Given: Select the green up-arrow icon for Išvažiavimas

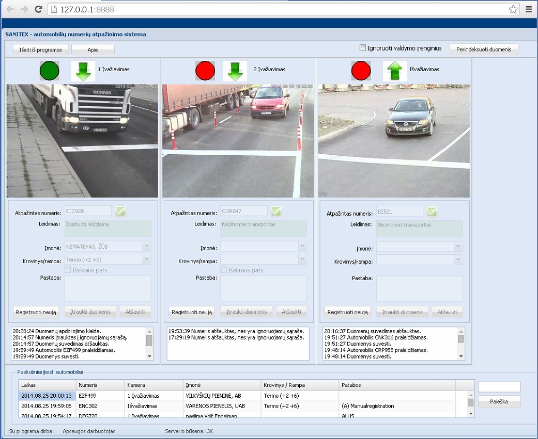Looking at the screenshot, I should click(394, 71).
